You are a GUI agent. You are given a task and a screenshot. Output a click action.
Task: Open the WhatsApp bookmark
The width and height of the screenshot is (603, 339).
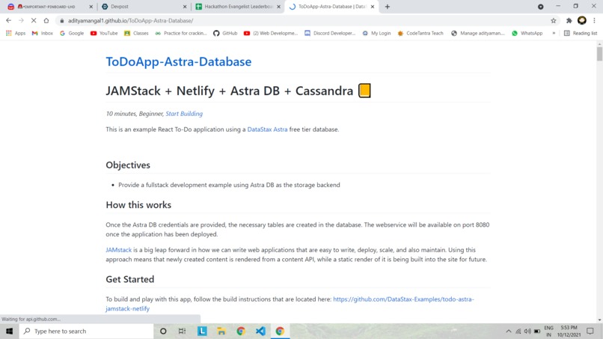527,34
